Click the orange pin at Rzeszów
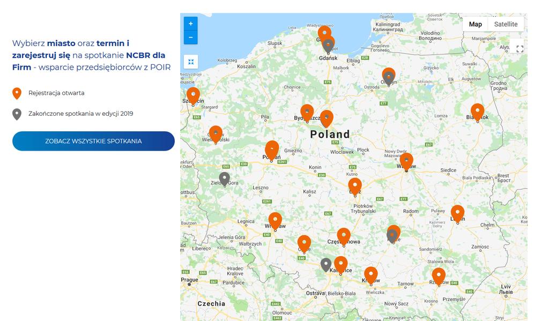 point(439,276)
